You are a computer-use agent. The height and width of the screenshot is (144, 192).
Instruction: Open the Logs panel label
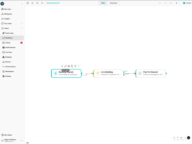27,143
